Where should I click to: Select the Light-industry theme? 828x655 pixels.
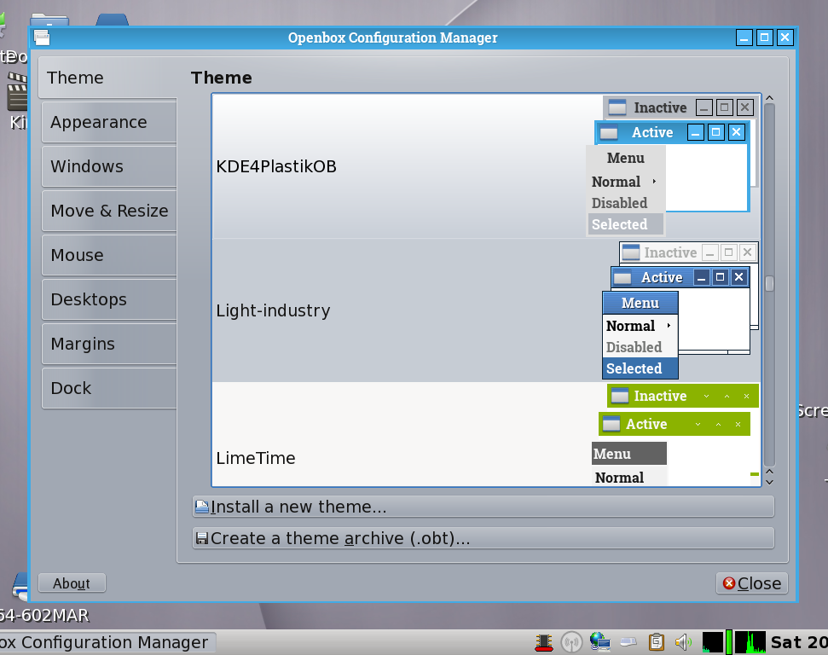pyautogui.click(x=486, y=310)
